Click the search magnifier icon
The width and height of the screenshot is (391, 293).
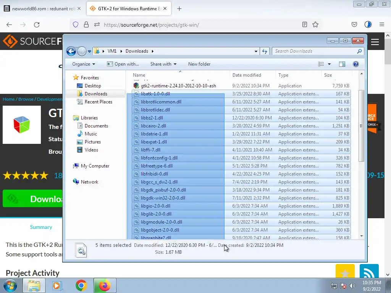[x=359, y=51]
